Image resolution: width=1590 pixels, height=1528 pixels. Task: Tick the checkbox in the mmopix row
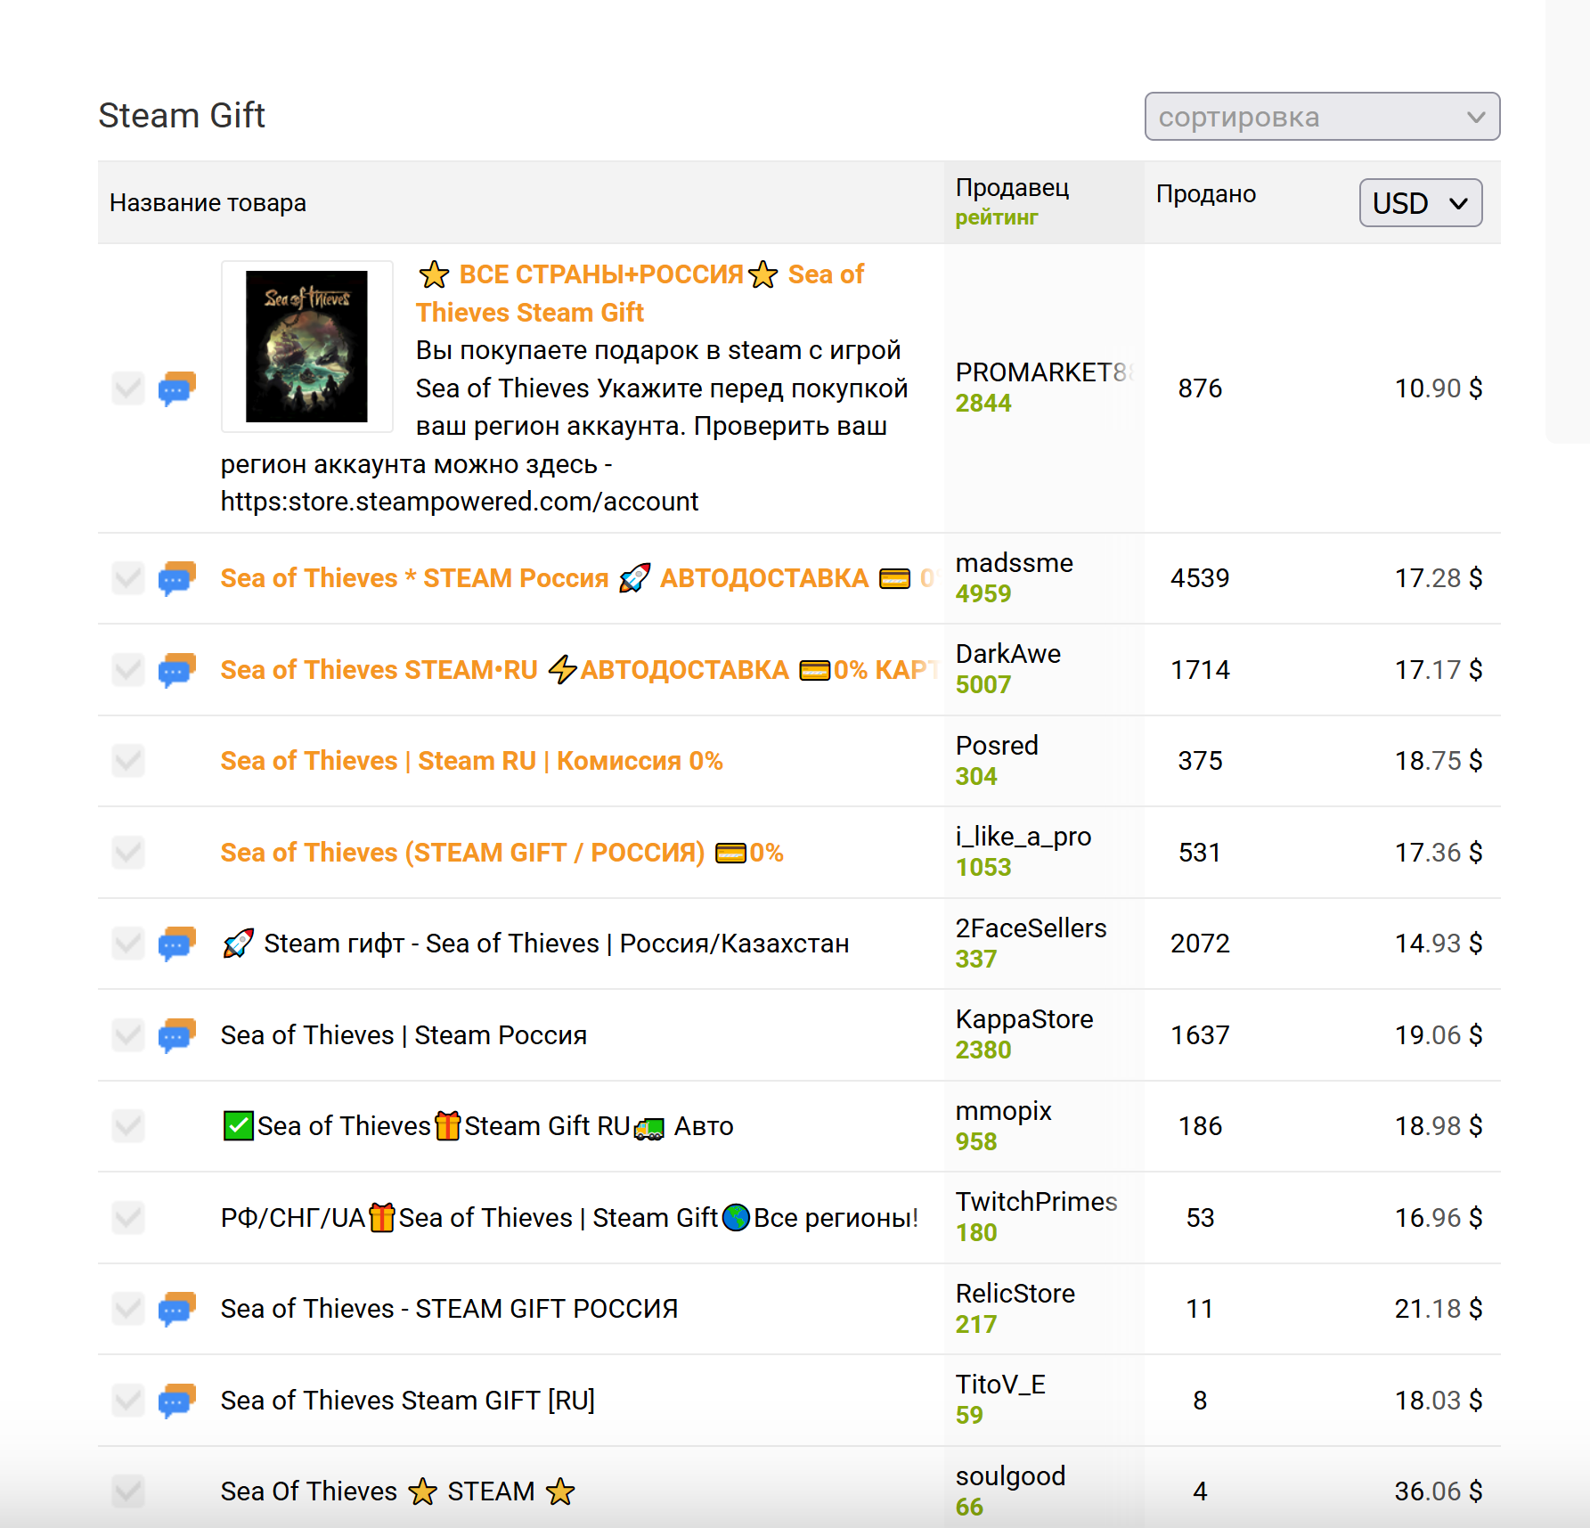click(x=128, y=1126)
